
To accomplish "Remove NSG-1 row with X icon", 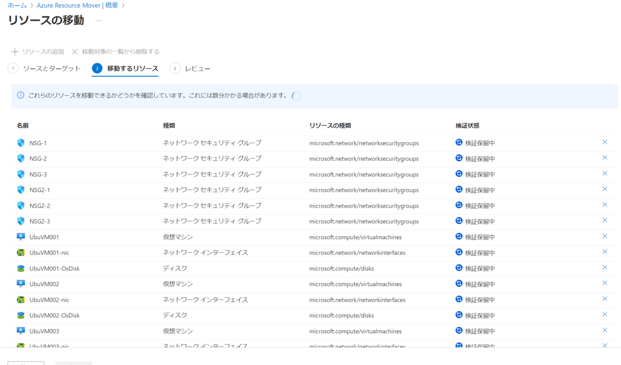I will [x=604, y=142].
